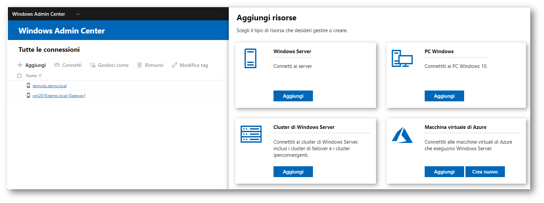This screenshot has width=544, height=203.
Task: Click the Rimuovi trash icon
Action: pos(139,65)
